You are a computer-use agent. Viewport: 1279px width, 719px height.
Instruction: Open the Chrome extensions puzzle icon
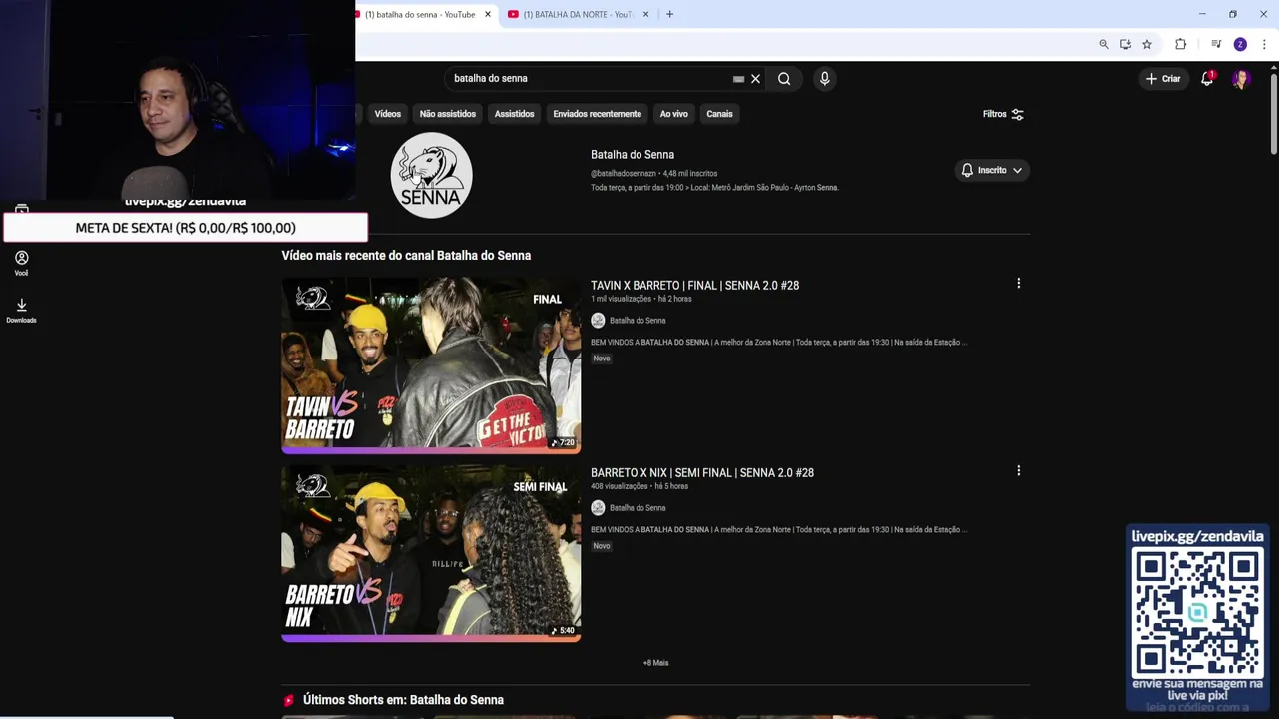(1180, 44)
